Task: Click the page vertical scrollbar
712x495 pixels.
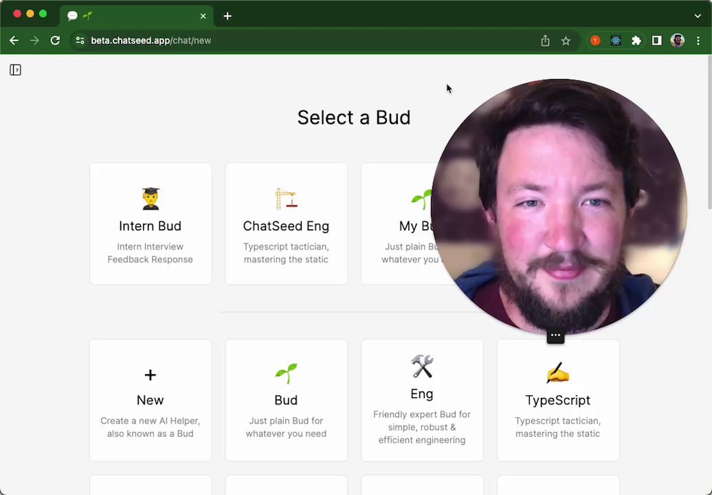Action: pos(709,132)
